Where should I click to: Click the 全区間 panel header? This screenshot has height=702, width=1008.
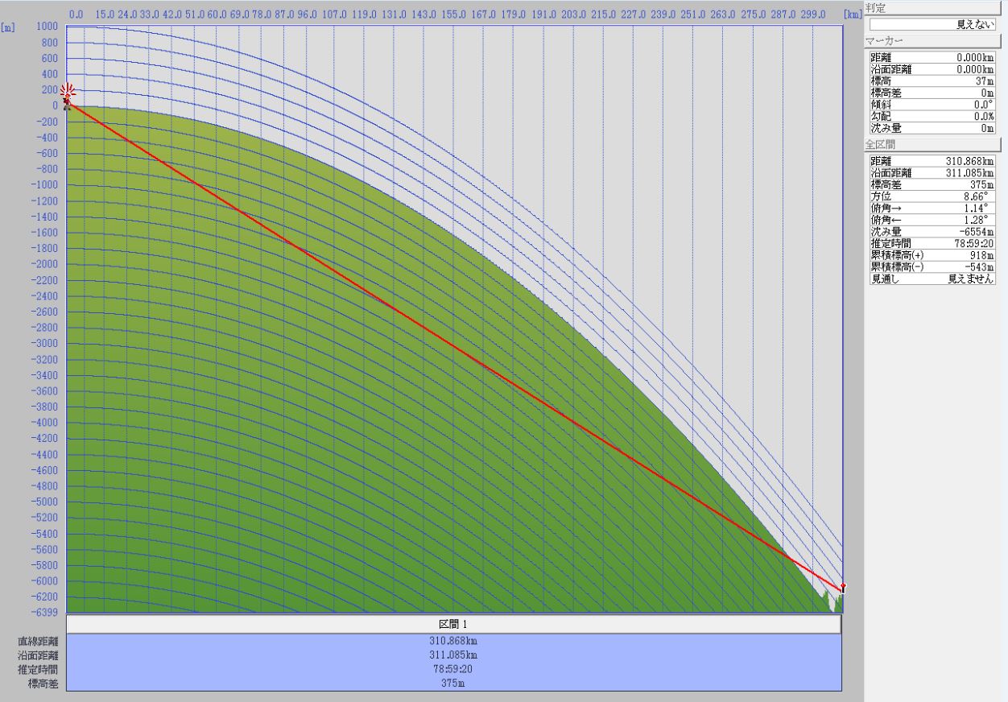coord(931,145)
